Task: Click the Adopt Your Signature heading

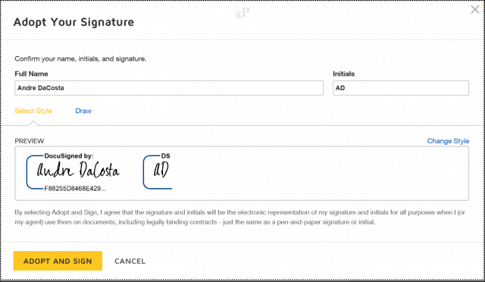Action: [x=74, y=22]
